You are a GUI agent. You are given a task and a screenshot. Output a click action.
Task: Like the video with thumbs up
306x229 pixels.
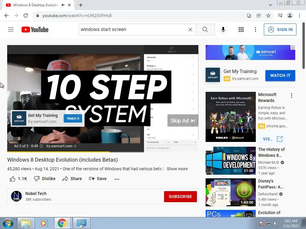point(18,179)
